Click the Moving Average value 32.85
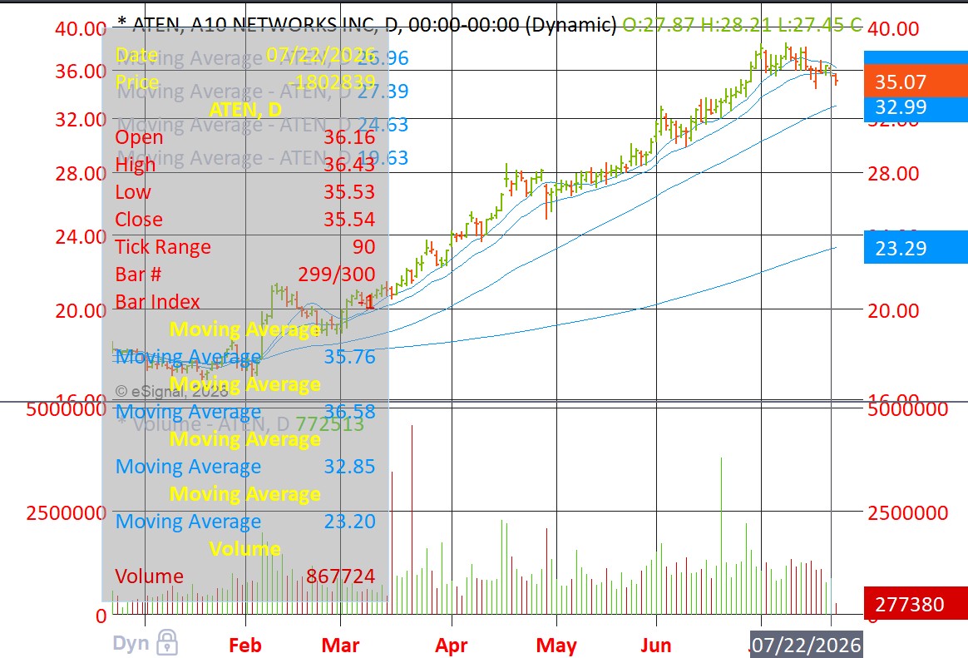This screenshot has width=968, height=658. [349, 466]
